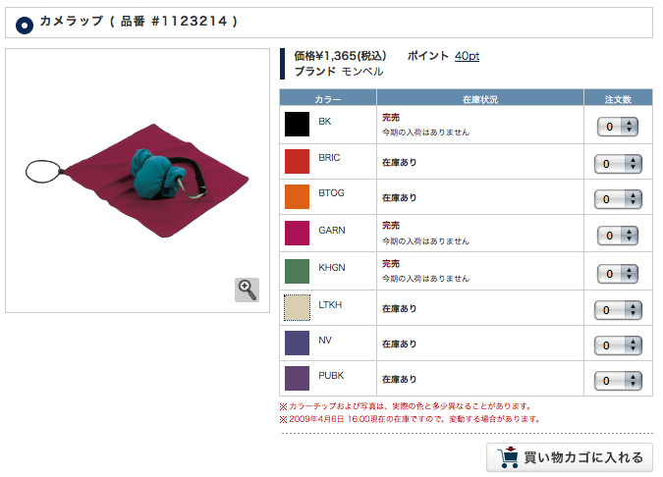This screenshot has height=477, width=663.
Task: Choose the purple PUBK color swatch
Action: [x=297, y=379]
